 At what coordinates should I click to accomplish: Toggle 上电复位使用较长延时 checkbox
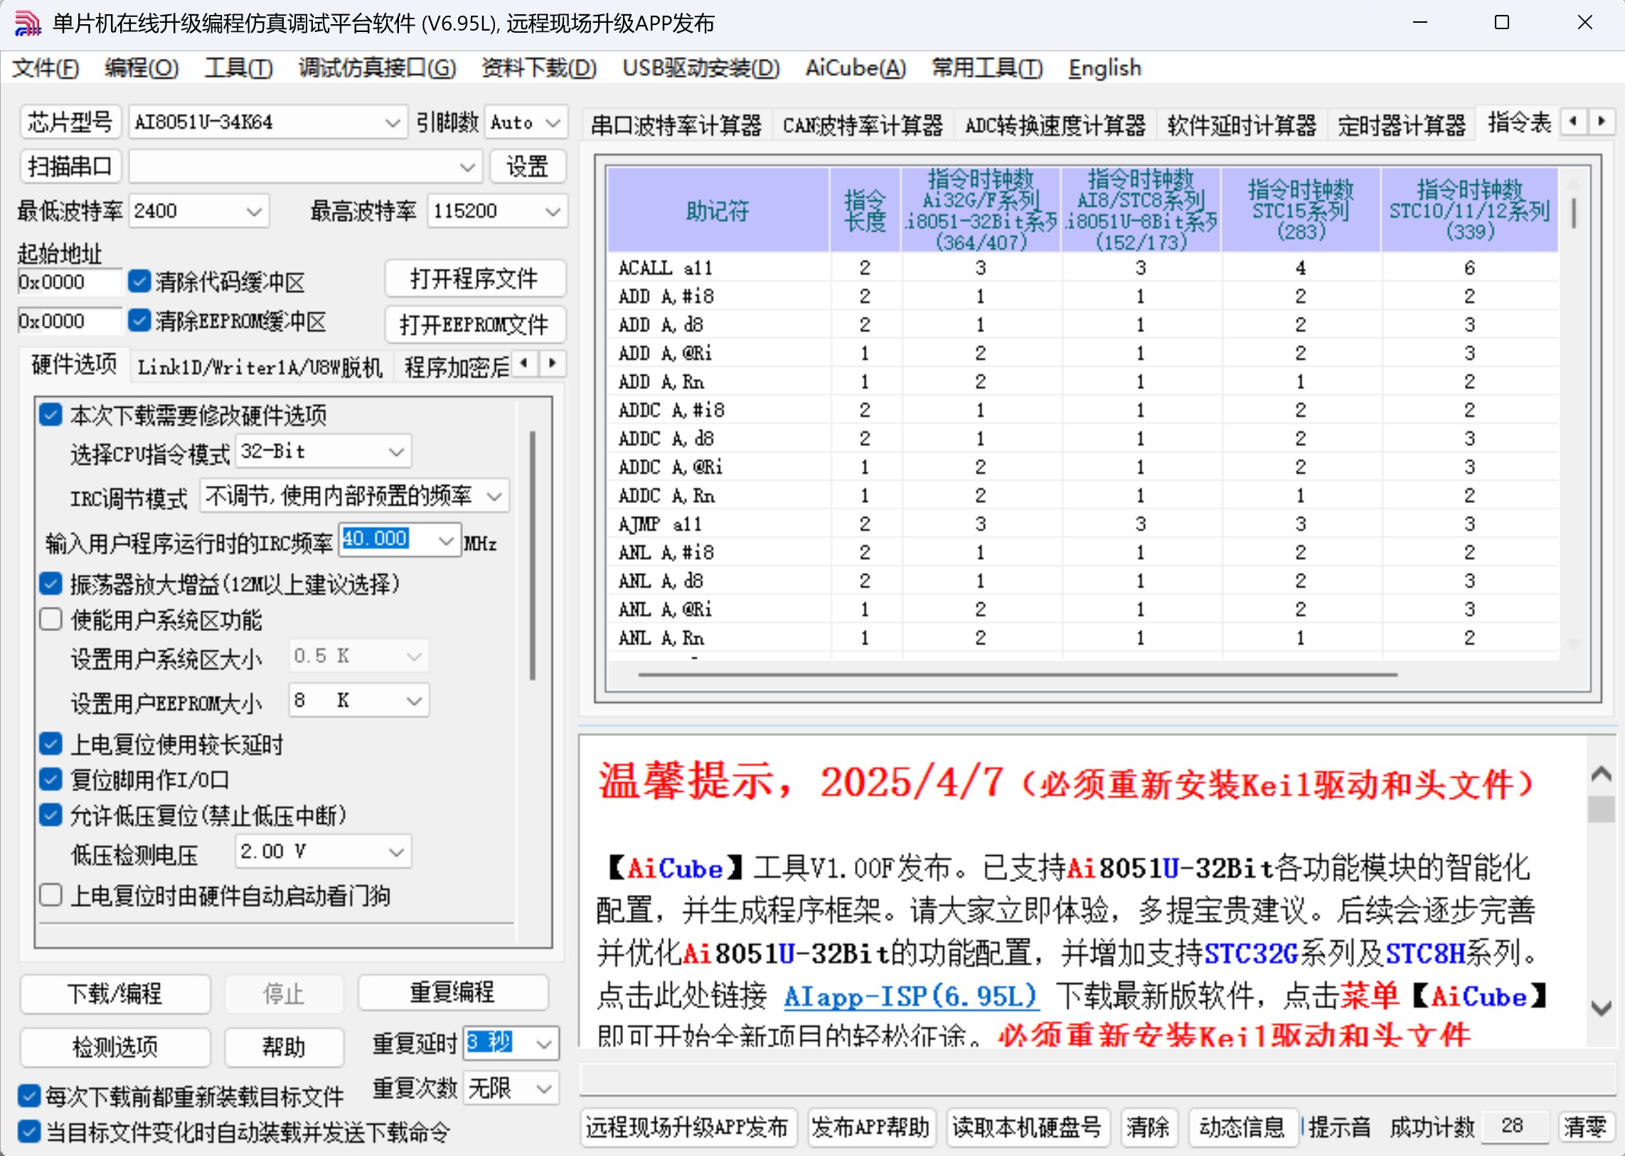click(x=50, y=744)
